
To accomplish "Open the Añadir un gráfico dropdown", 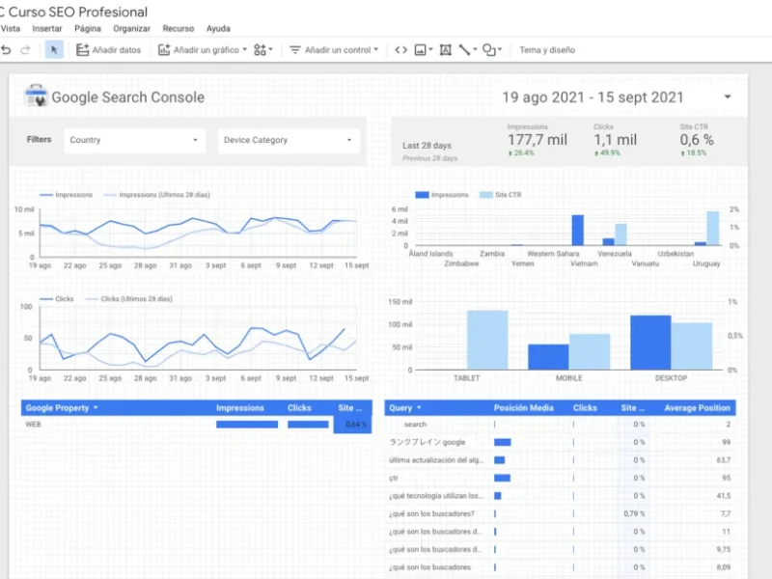I will coord(203,50).
